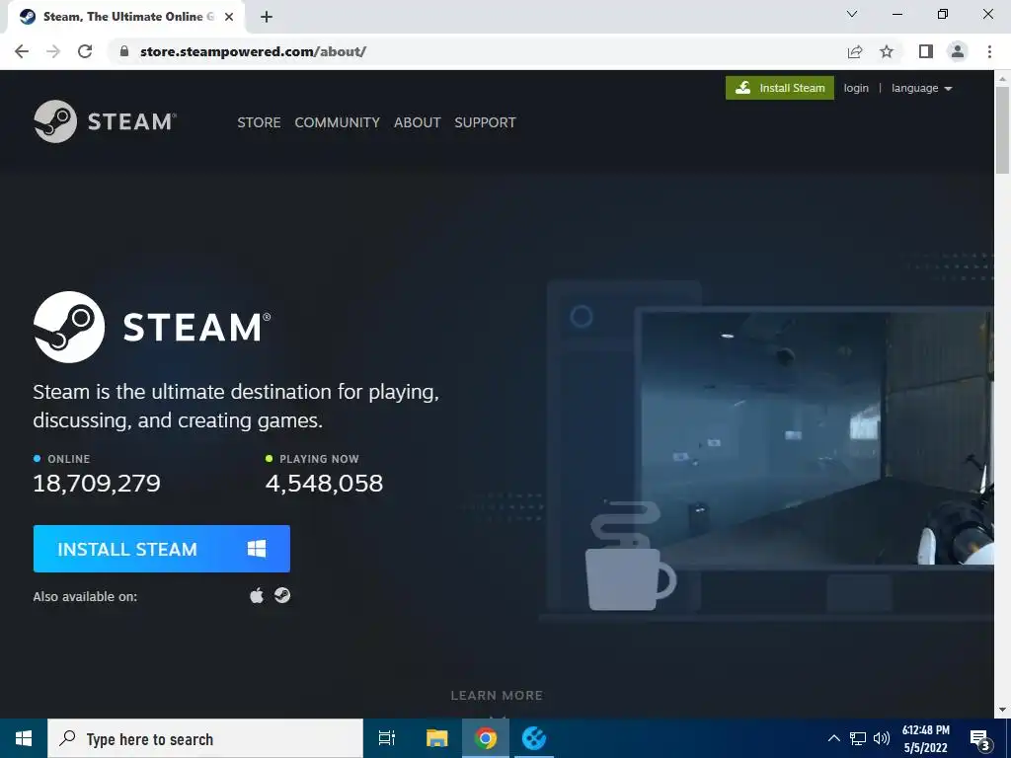Click the Steam logo in the page header
The height and width of the screenshot is (758, 1011).
105,121
